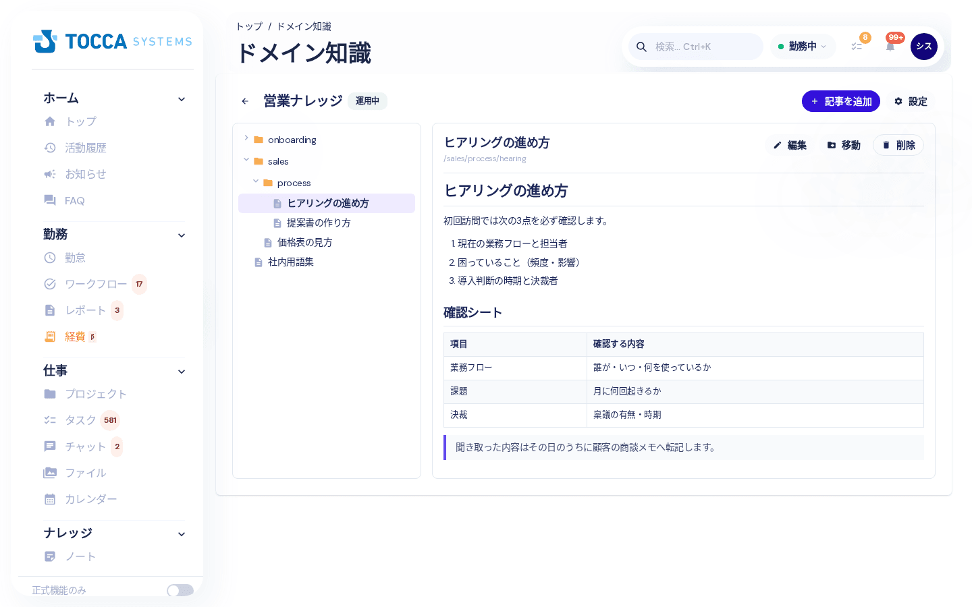Click the タスク badge 581
The image size is (972, 607).
point(110,420)
